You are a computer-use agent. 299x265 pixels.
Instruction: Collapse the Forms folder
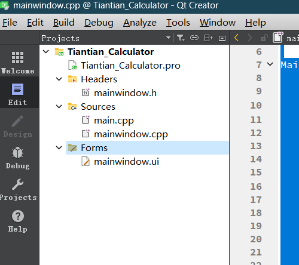(59, 148)
